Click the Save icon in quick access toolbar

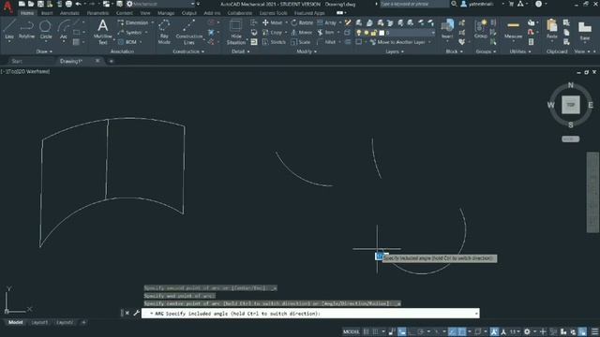(x=40, y=4)
